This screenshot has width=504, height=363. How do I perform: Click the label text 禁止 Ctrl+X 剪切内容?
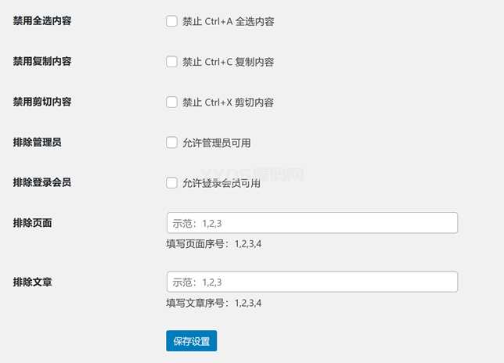228,102
